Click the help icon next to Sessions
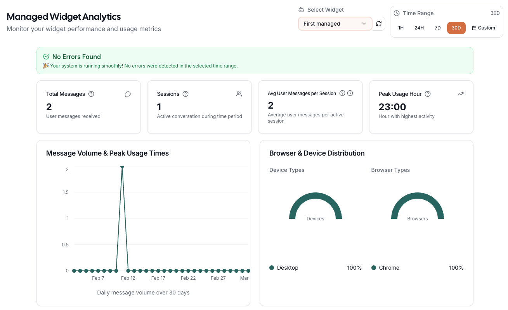The width and height of the screenshot is (508, 310). tap(186, 94)
